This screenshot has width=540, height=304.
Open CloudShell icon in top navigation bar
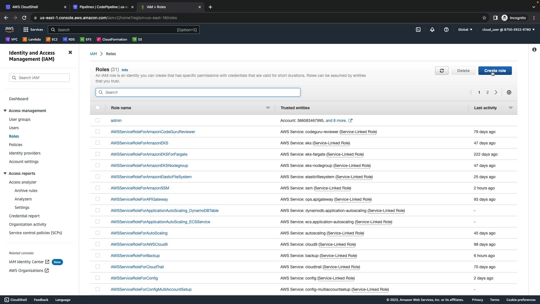click(x=418, y=30)
